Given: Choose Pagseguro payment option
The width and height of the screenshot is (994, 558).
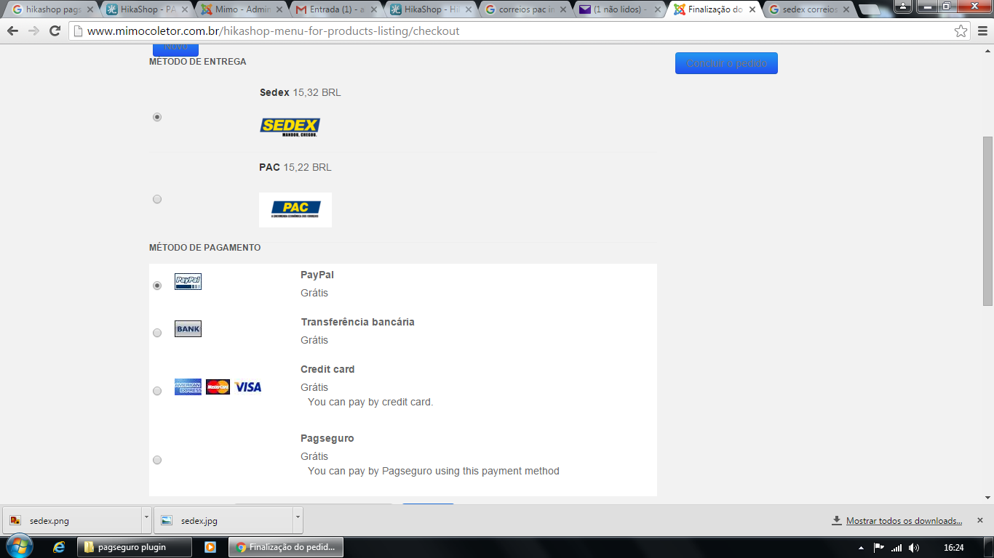Looking at the screenshot, I should pyautogui.click(x=157, y=460).
